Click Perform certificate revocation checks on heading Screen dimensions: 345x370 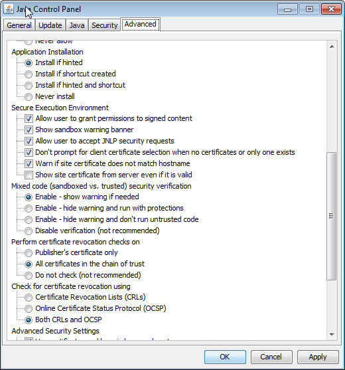(76, 242)
